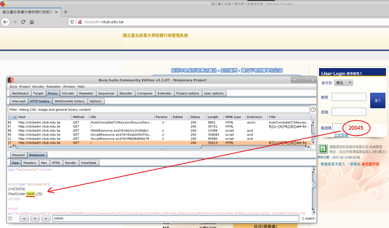This screenshot has height=228, width=389.
Task: Click the insecure connection lock icon
Action: (80, 22)
